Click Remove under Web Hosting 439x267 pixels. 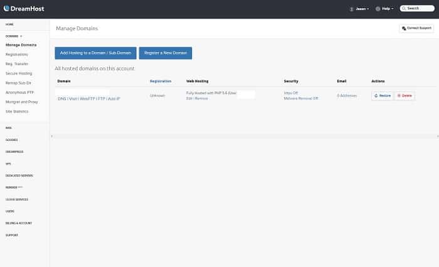(x=201, y=98)
